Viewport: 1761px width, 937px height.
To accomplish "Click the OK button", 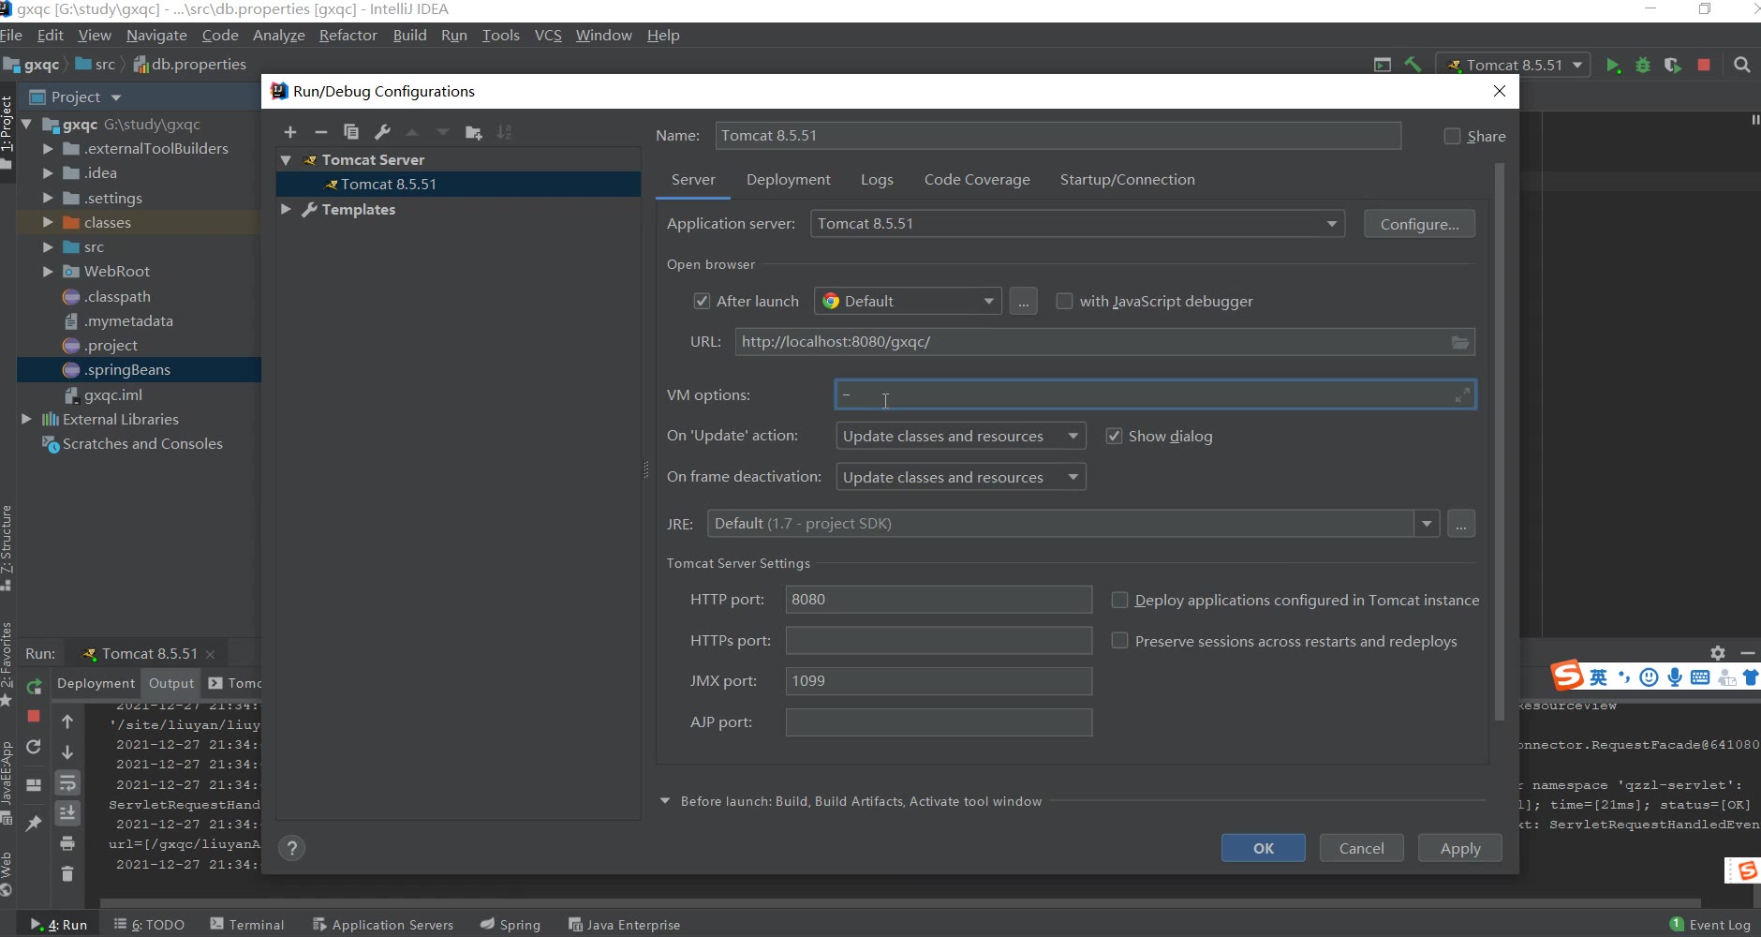I will click(1263, 848).
